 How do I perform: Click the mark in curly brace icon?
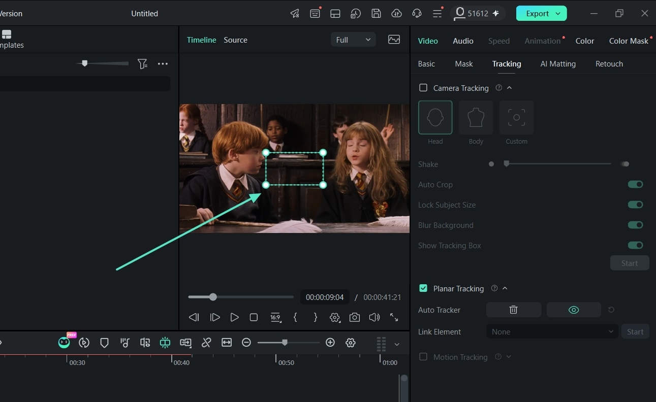point(295,317)
